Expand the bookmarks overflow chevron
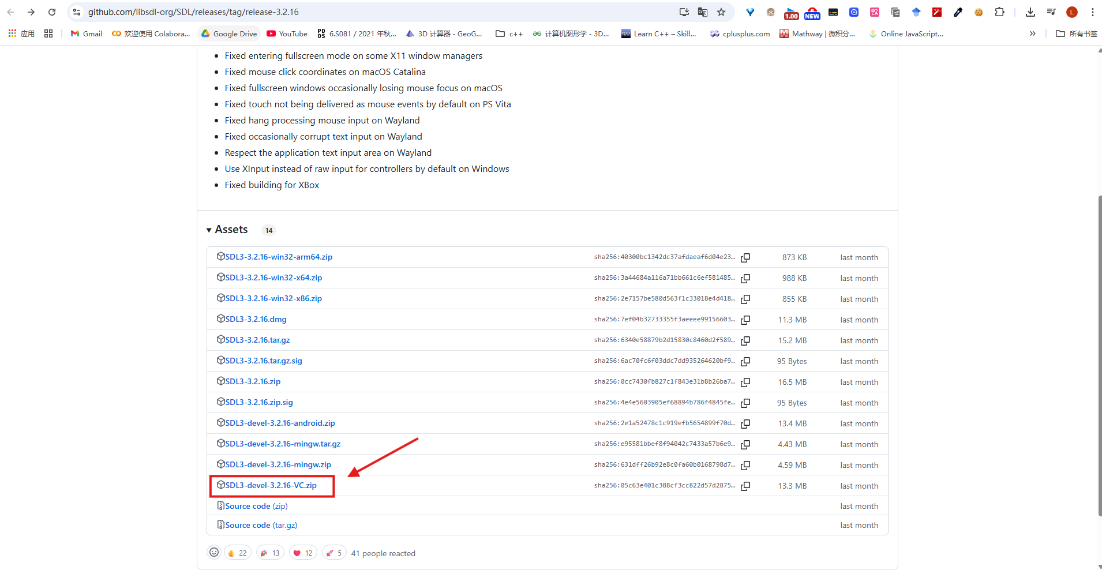The height and width of the screenshot is (570, 1102). pos(1032,33)
